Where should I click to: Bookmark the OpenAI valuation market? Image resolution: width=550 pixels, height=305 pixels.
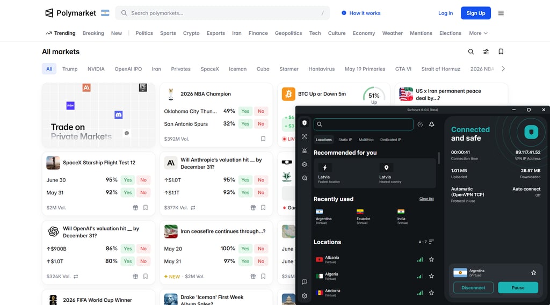(x=146, y=276)
